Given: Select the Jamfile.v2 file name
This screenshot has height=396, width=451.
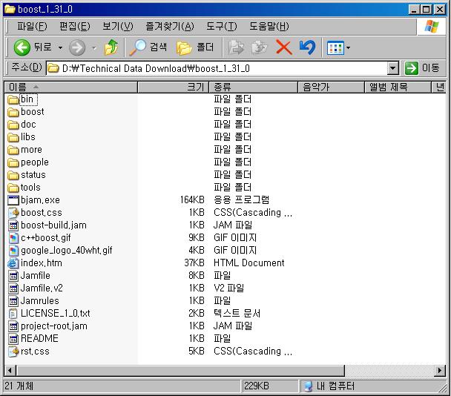Looking at the screenshot, I should coord(42,288).
